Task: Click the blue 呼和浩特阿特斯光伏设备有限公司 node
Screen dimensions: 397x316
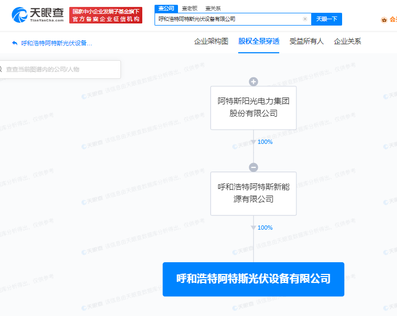Action: pos(254,279)
